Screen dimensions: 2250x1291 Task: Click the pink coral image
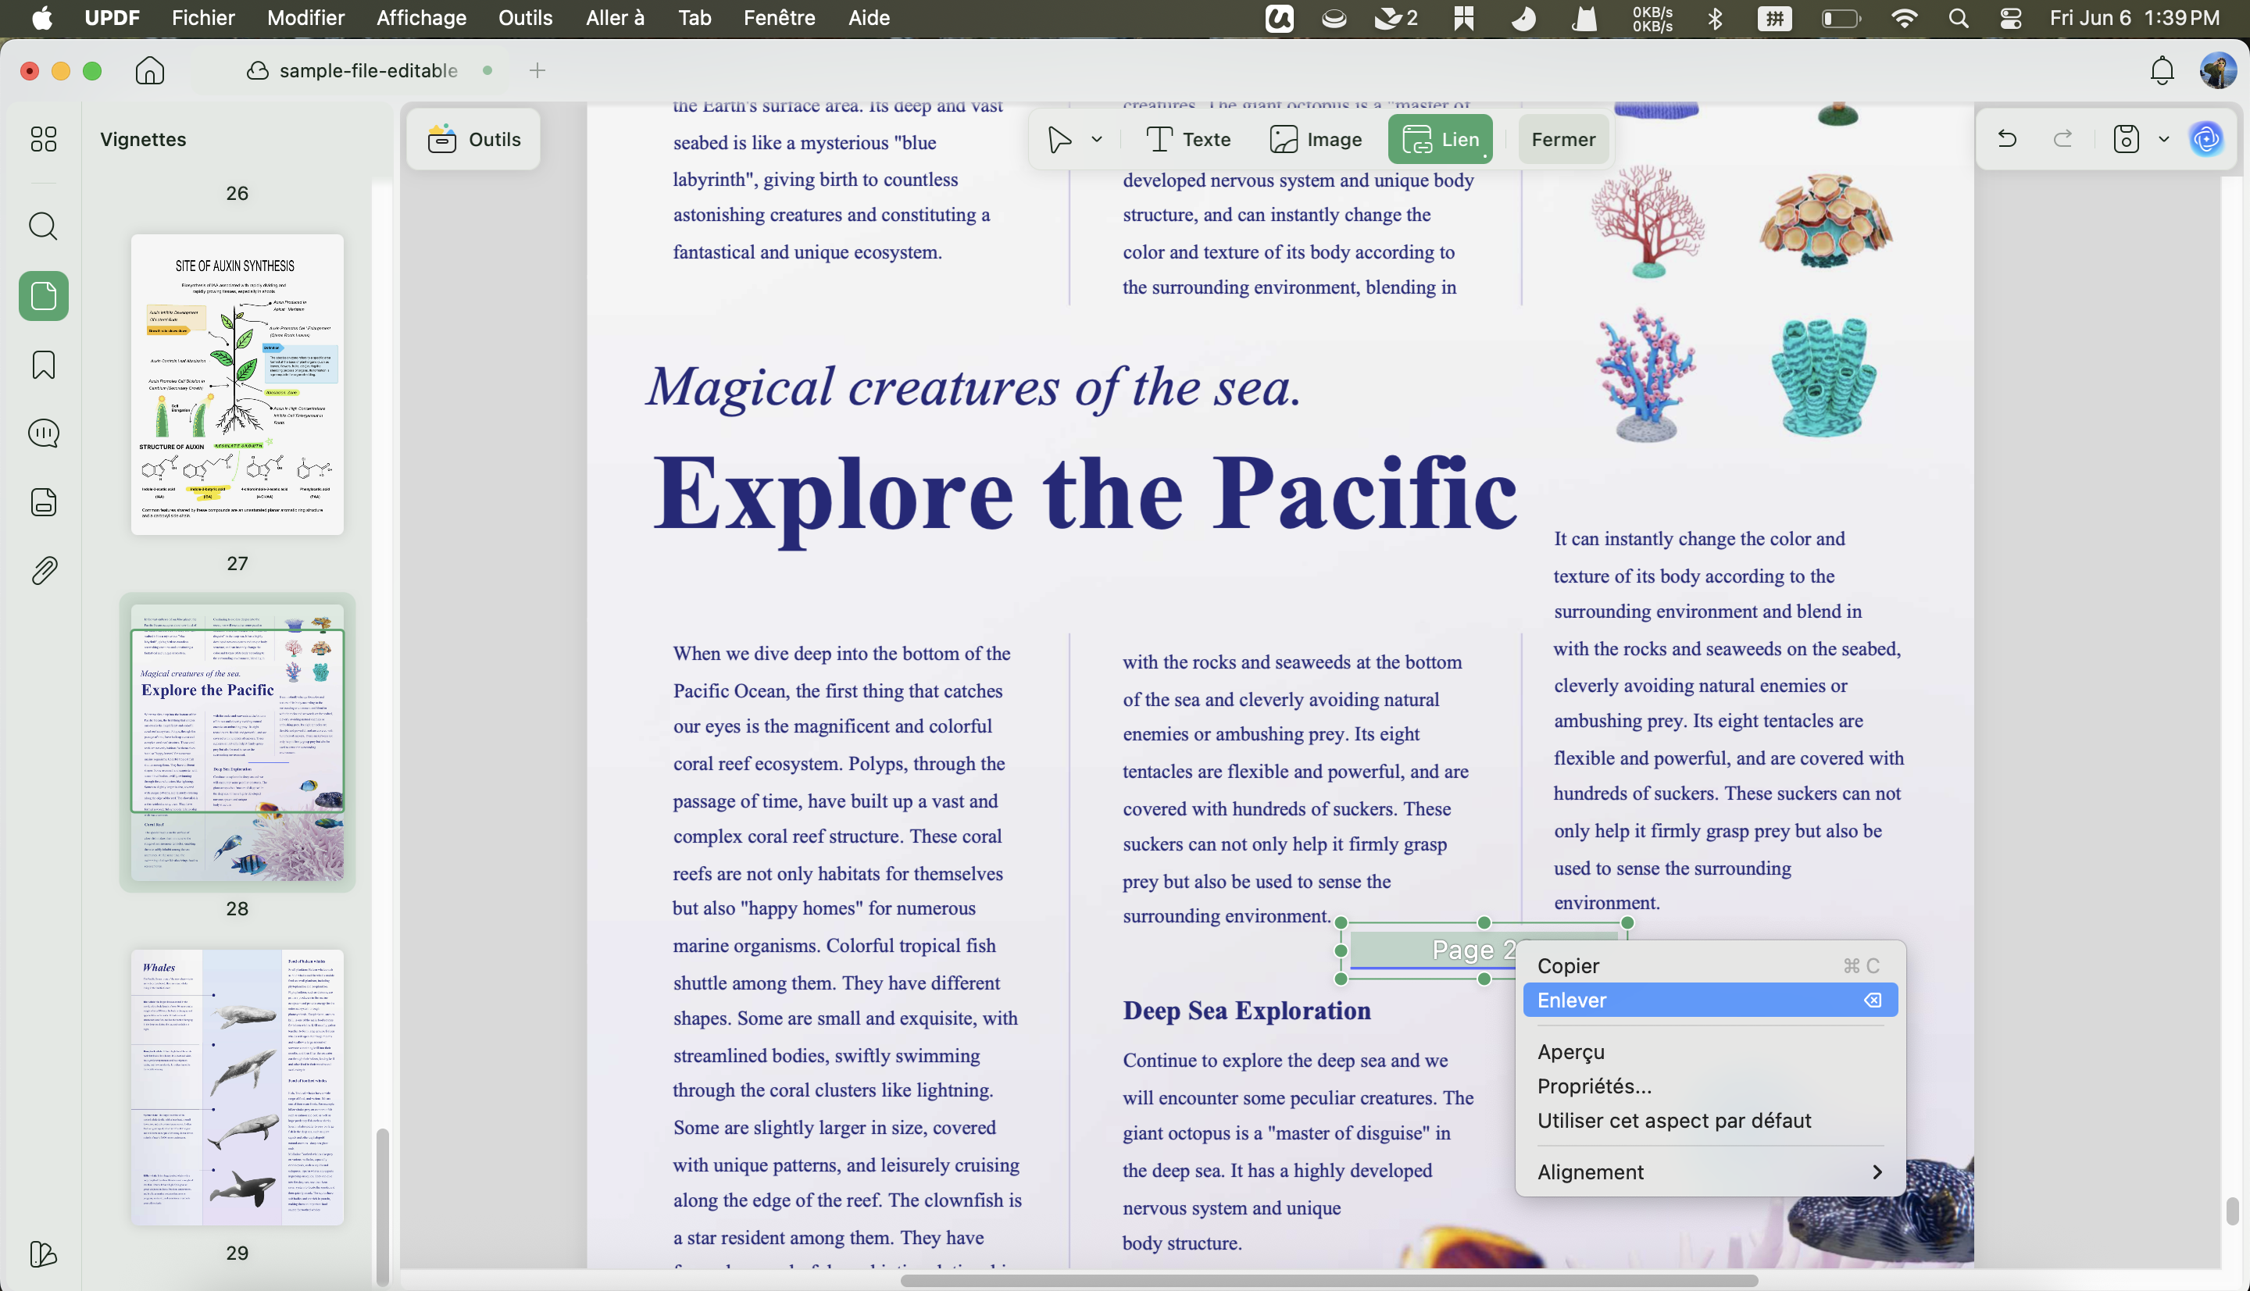coord(1646,222)
